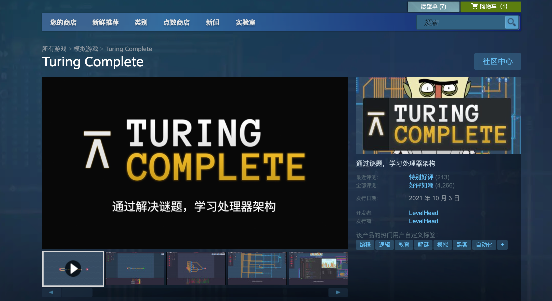Screen dimensions: 552x301
Task: Open publisher LevelHead link
Action: tap(424, 221)
